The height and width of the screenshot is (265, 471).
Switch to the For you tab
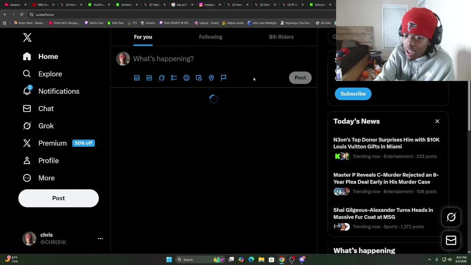point(143,37)
